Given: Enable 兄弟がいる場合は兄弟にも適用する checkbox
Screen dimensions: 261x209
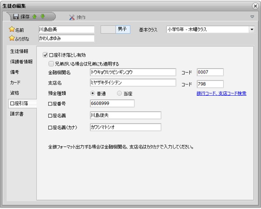Looking at the screenshot, I should tap(51, 64).
